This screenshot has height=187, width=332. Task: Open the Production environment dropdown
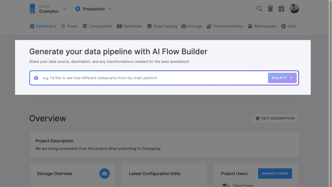109,9
